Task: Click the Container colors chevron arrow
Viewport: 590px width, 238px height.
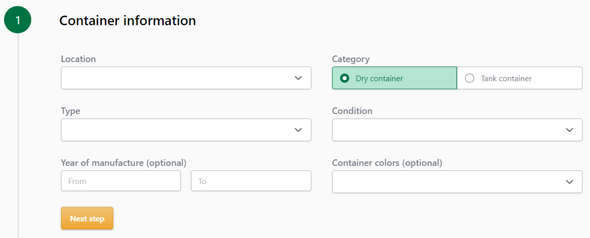Action: tap(569, 182)
